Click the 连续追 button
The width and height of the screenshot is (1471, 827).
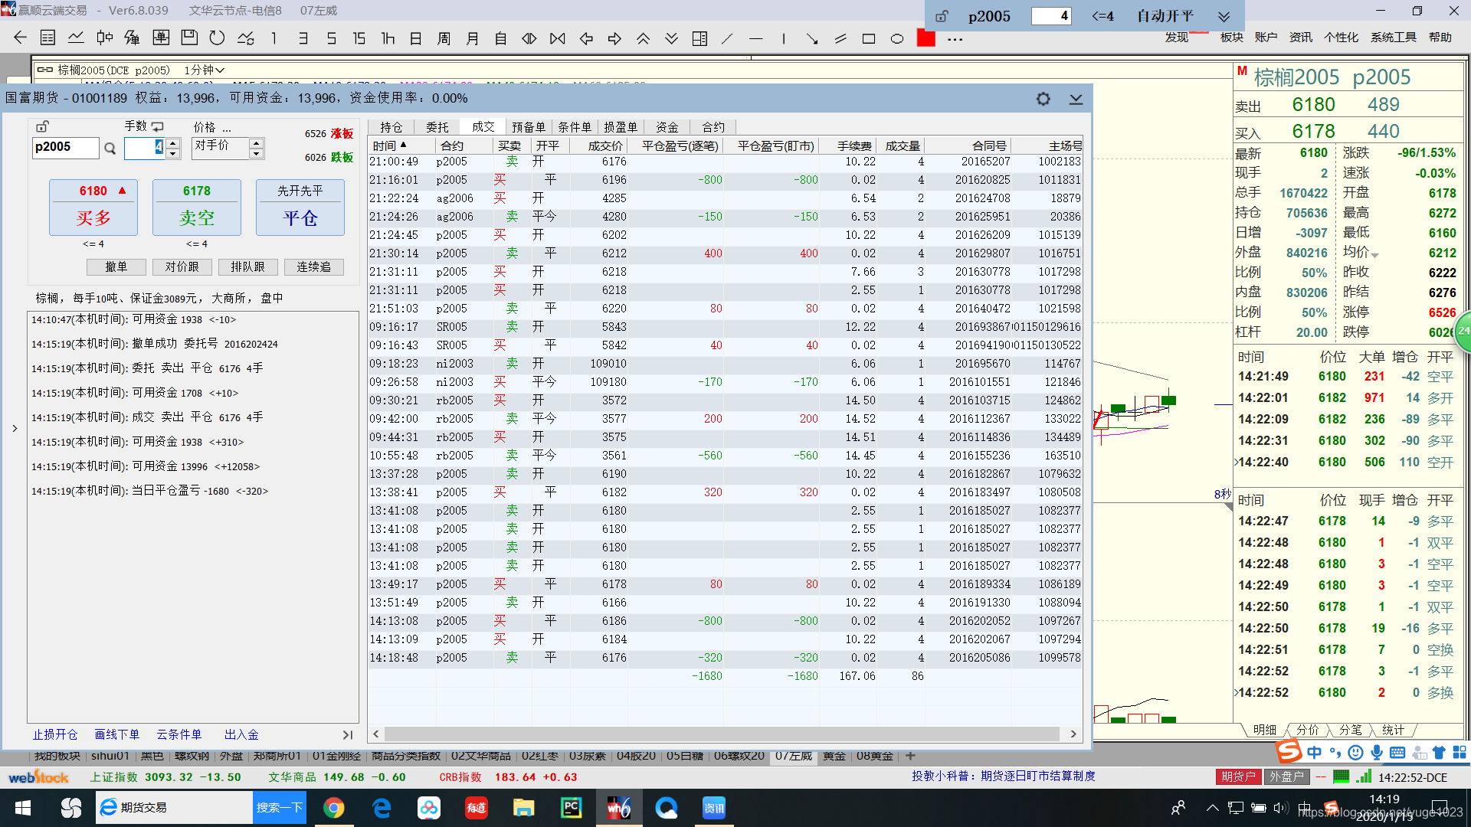coord(314,266)
